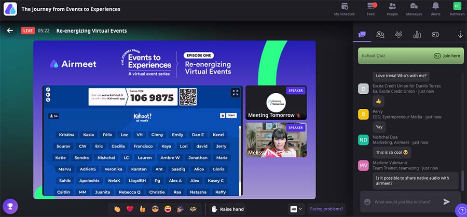Go back using the left arrow
The image size is (467, 217).
pyautogui.click(x=10, y=31)
